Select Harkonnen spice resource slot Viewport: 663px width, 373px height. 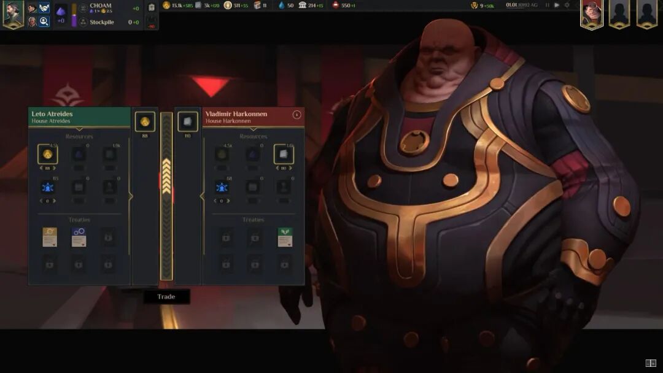pos(252,154)
